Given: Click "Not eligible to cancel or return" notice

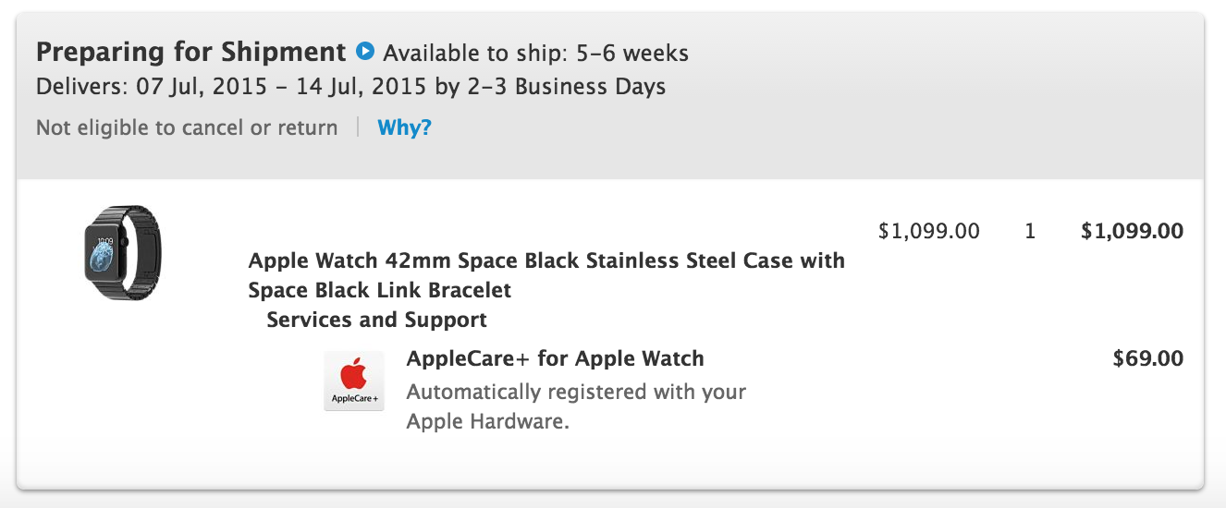Looking at the screenshot, I should (x=187, y=127).
